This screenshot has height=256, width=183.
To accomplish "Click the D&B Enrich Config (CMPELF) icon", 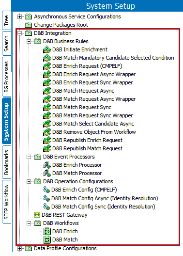I will 46,190.
